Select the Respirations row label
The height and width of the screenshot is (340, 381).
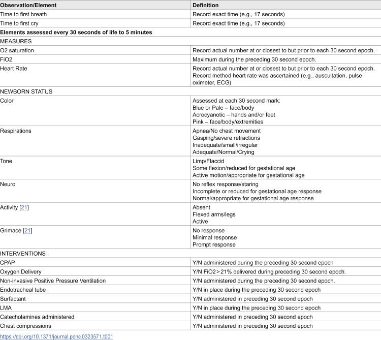point(16,131)
